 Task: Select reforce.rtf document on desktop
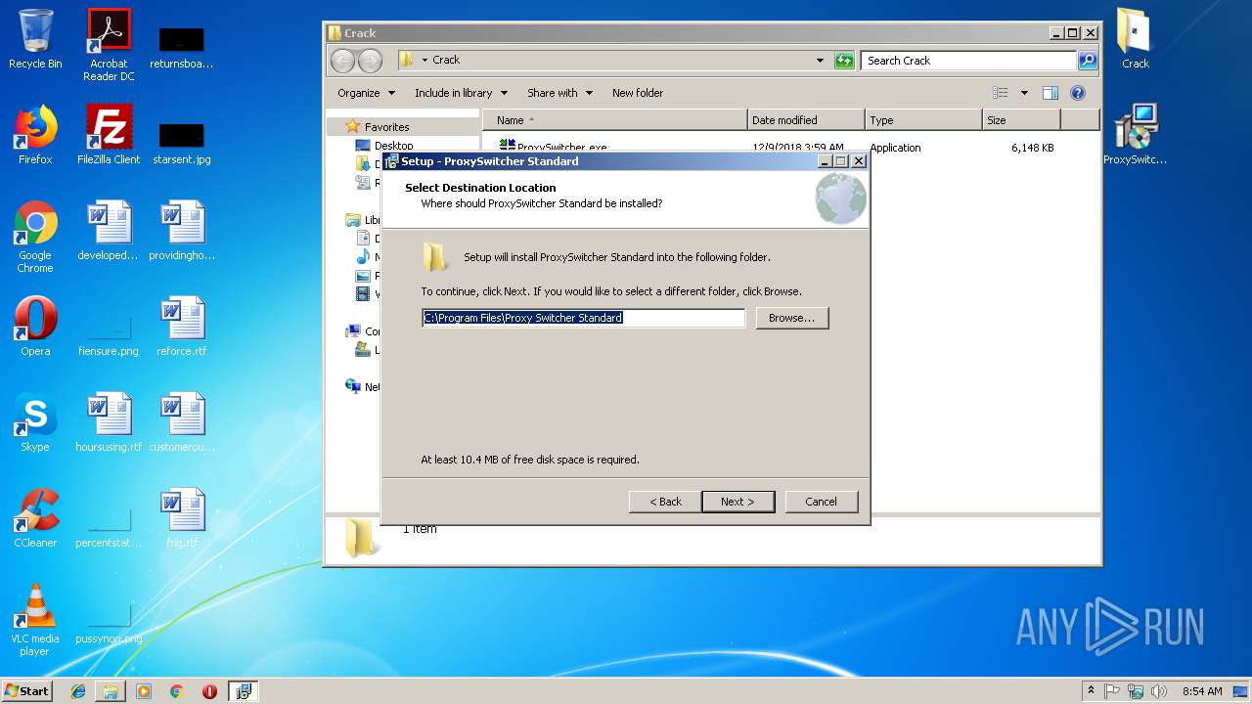tap(182, 327)
